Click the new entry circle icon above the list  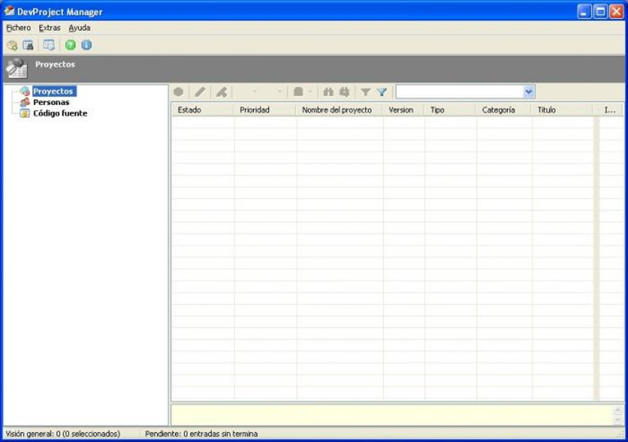[179, 91]
